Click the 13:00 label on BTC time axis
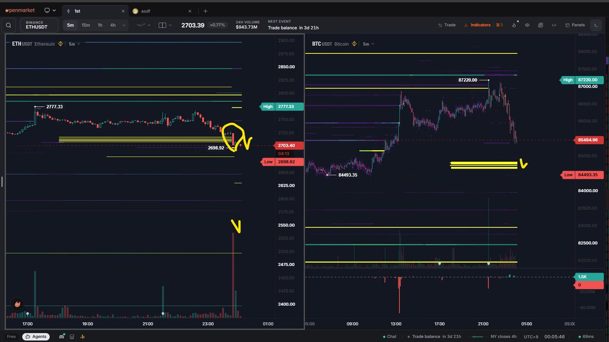Viewport: 609px width, 342px height. pyautogui.click(x=396, y=324)
